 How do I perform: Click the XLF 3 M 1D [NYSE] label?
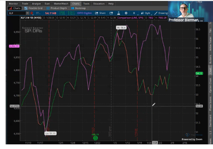(31, 18)
